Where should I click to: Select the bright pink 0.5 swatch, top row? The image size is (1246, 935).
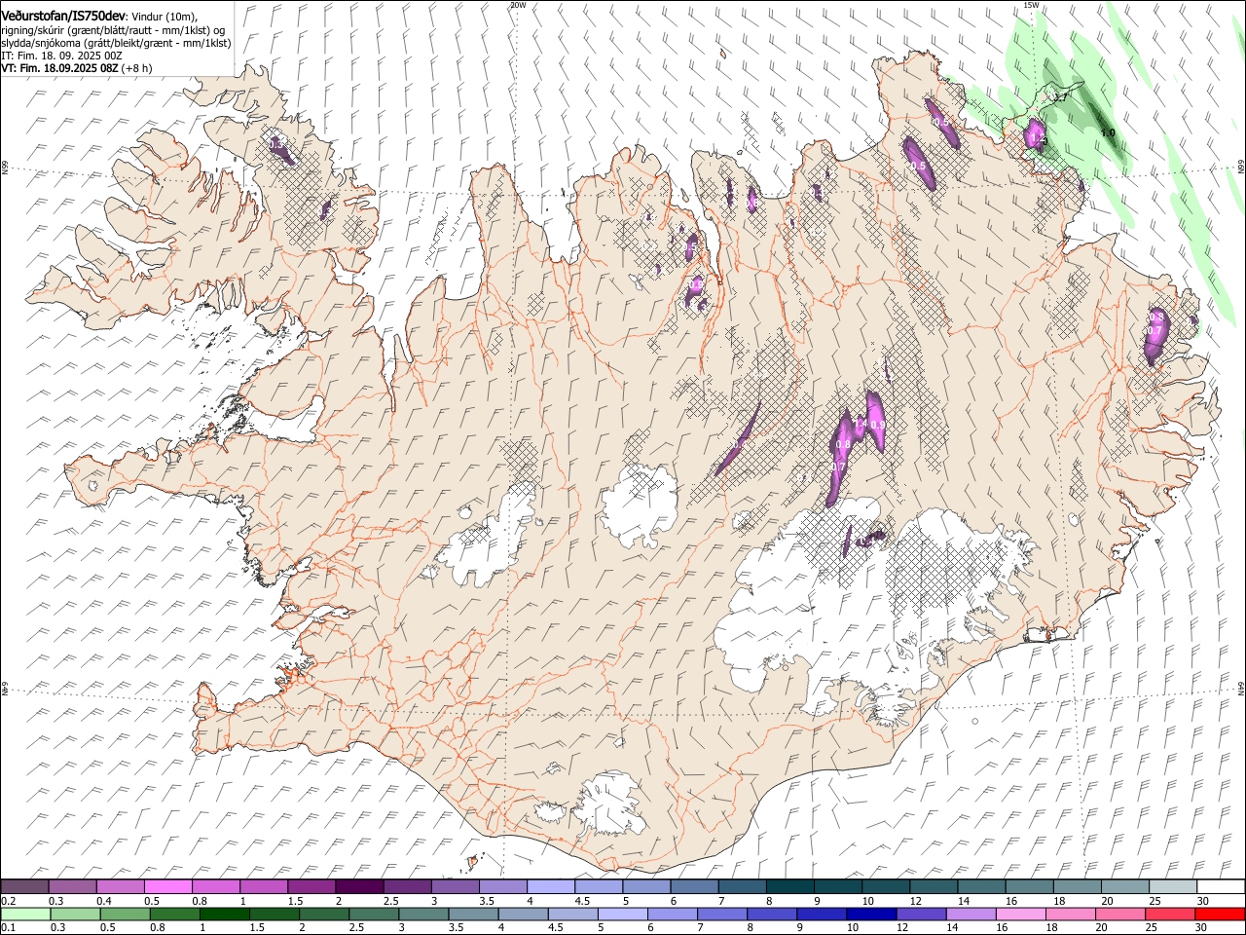[168, 887]
